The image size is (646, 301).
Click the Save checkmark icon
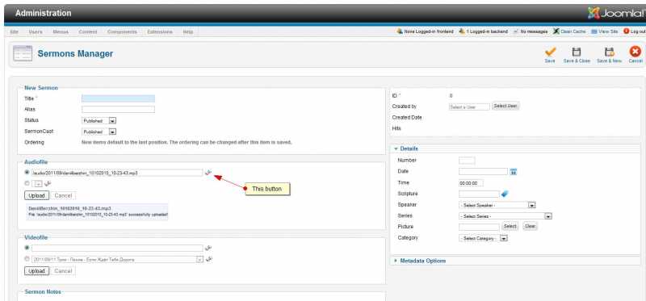point(550,52)
